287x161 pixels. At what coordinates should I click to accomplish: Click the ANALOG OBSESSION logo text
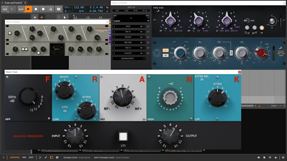(28, 136)
